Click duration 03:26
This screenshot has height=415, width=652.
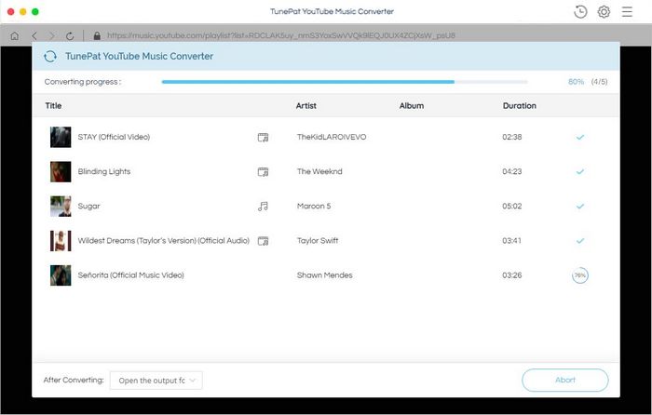tap(512, 275)
